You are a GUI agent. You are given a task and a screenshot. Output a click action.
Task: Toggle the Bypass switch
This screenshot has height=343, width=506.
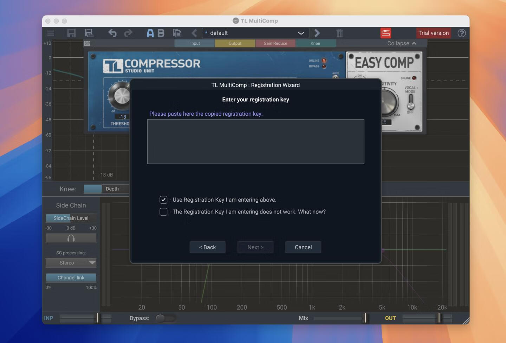pos(165,318)
